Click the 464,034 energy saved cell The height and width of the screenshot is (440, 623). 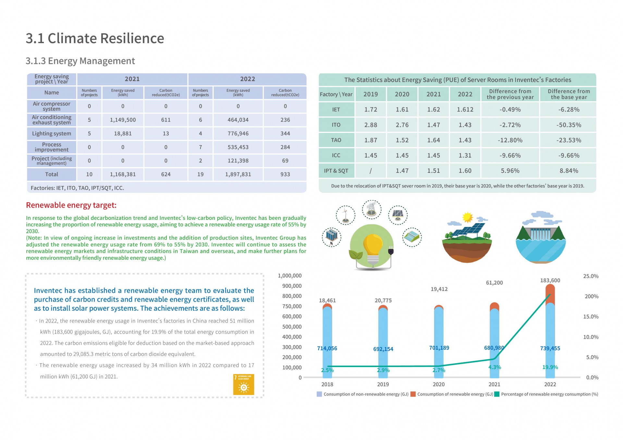coord(238,120)
